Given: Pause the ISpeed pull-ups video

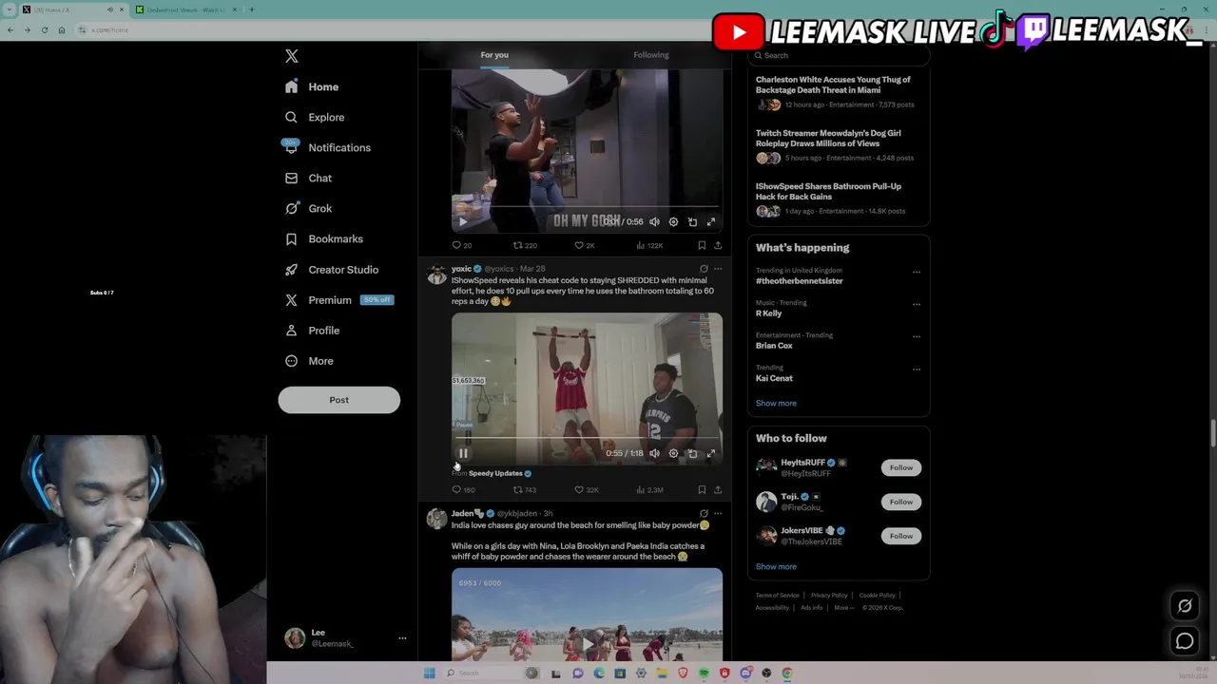Looking at the screenshot, I should click(463, 453).
